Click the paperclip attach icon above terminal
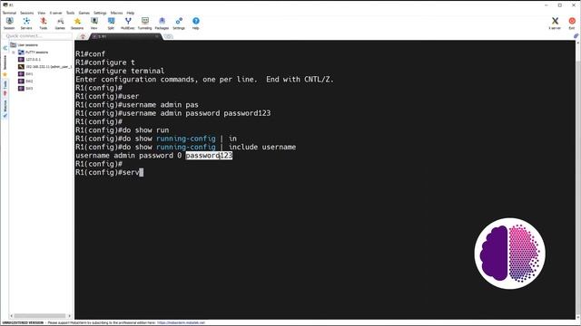This screenshot has height=326, width=581. point(576,36)
